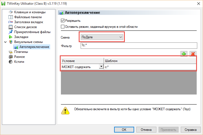203x135 pixels.
Task: Open the Схема dropdown showing ПоДате
Action: (x=102, y=37)
